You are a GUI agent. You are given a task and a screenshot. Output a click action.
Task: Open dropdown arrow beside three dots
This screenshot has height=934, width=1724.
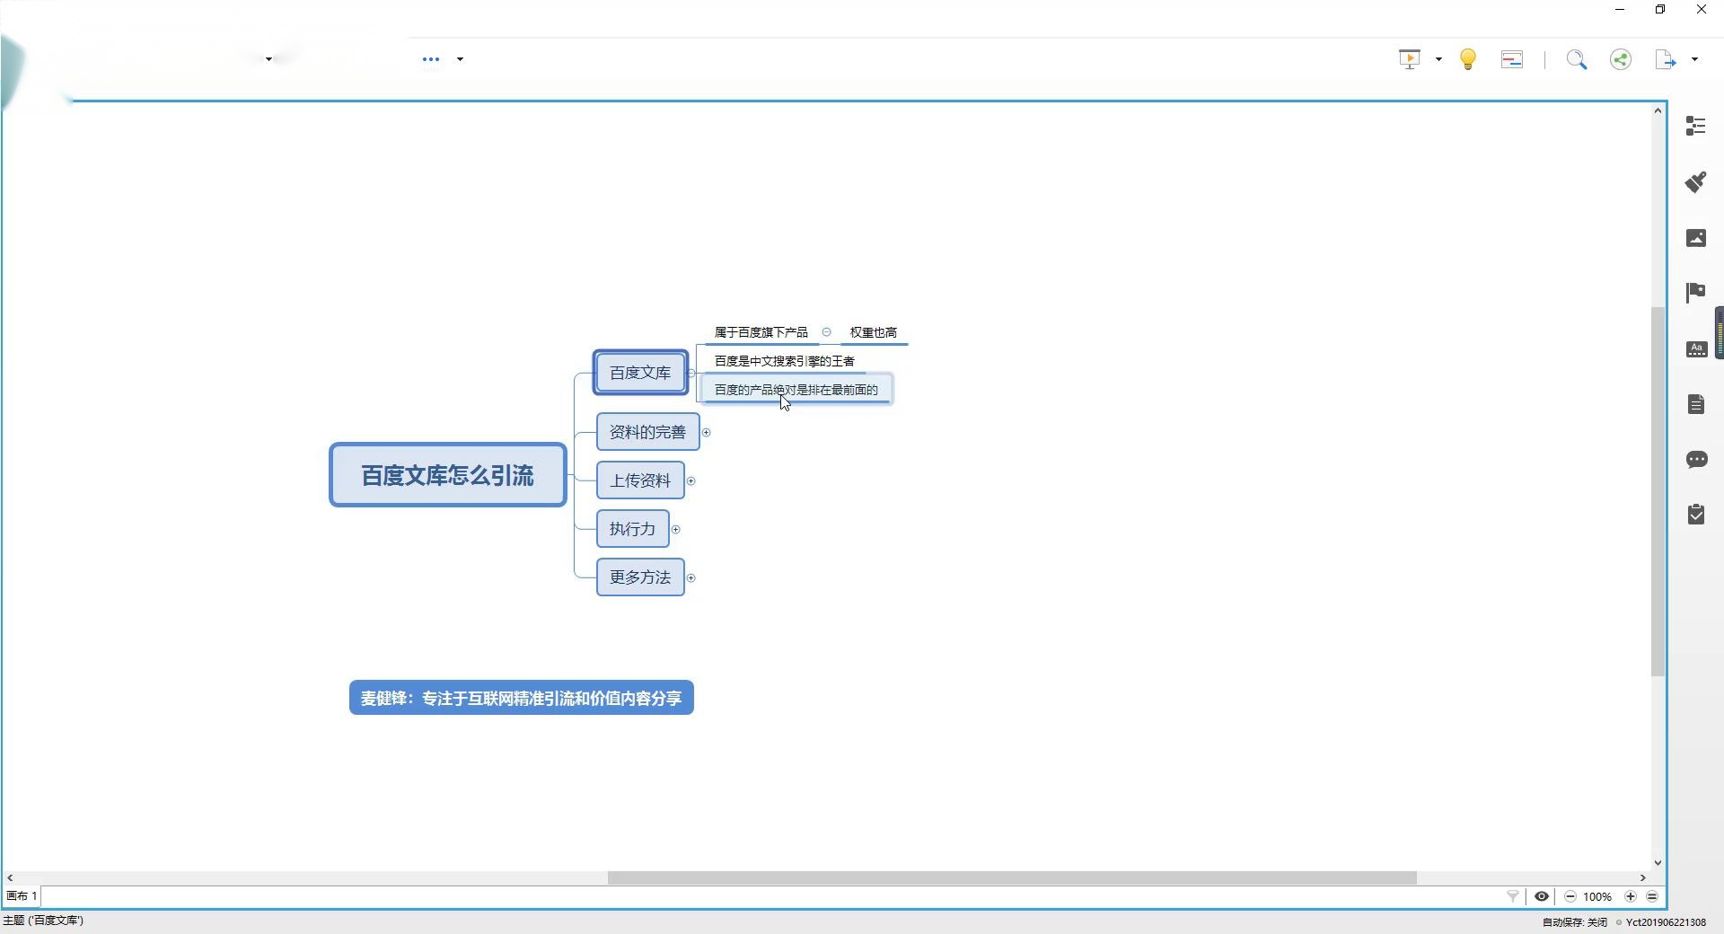(460, 59)
